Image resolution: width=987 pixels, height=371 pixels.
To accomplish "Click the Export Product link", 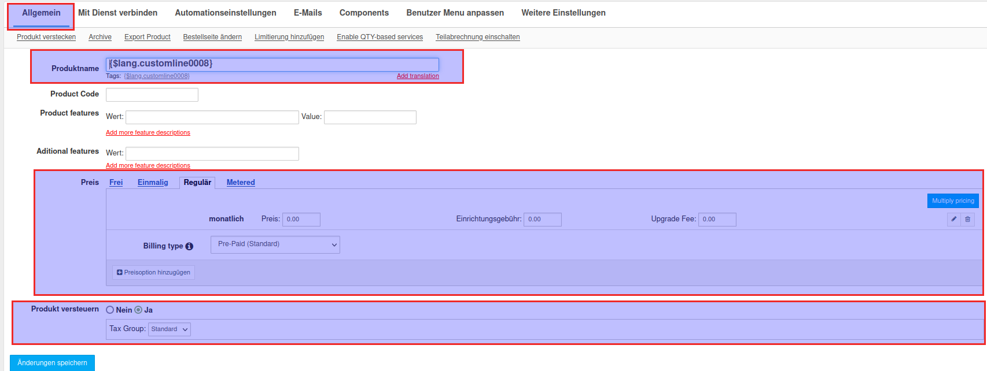I will point(147,37).
